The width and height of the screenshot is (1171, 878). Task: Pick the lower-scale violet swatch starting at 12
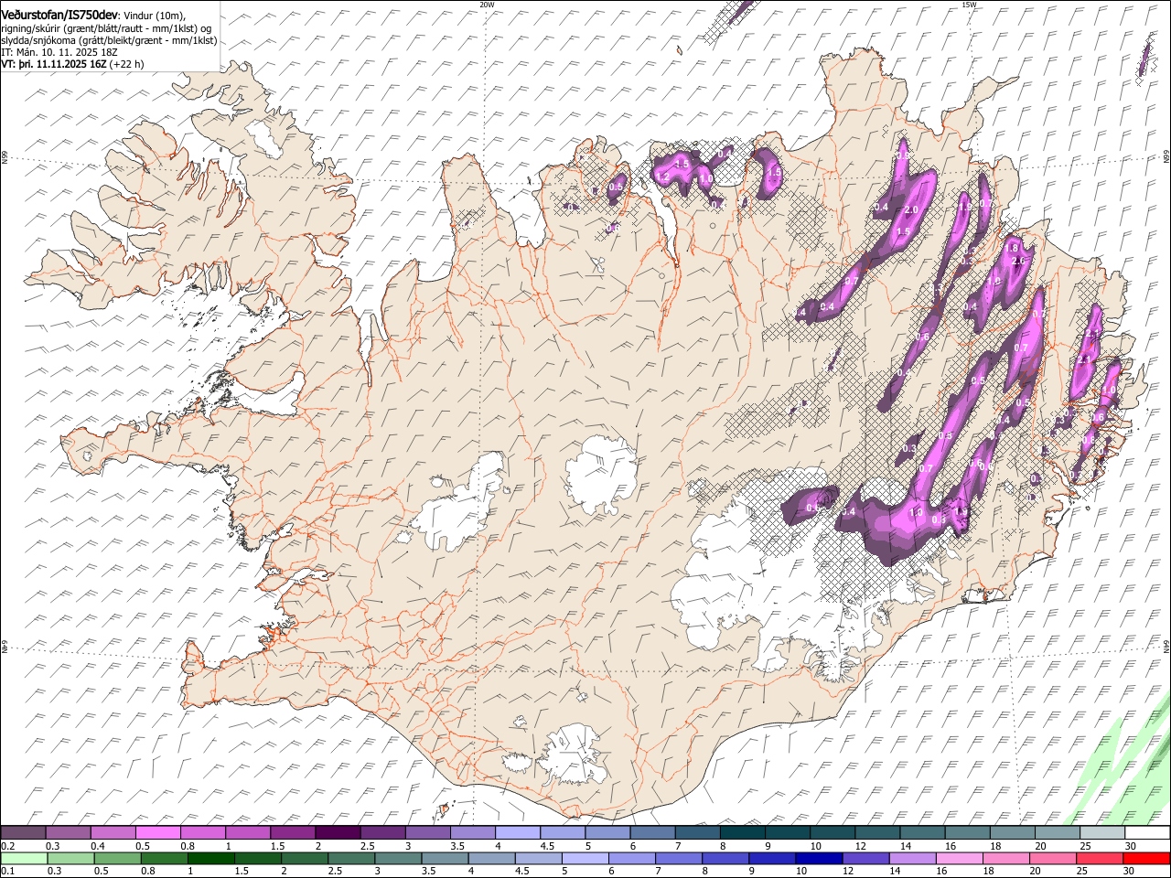click(x=865, y=858)
